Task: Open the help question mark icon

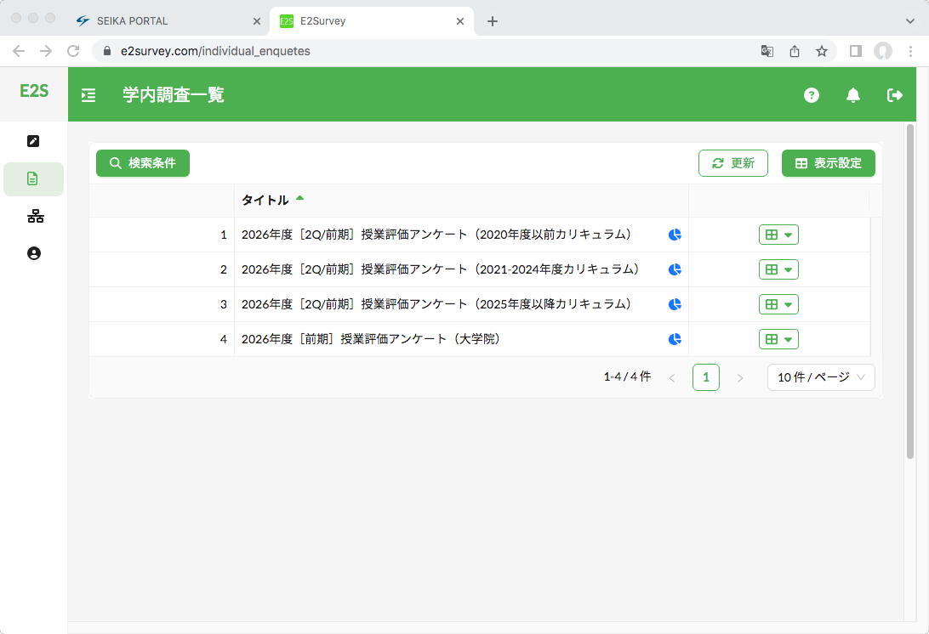Action: click(x=811, y=94)
